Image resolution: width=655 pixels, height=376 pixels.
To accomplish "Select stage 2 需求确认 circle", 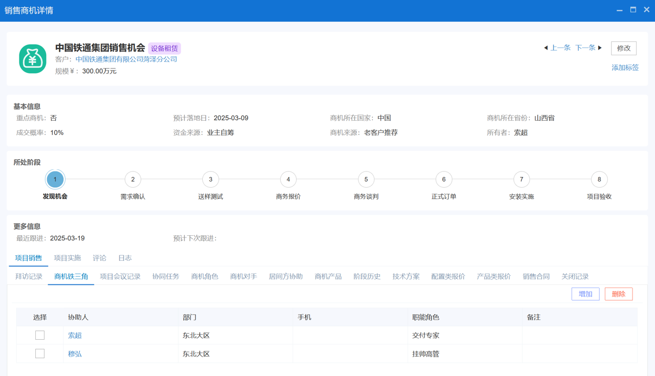I will pos(133,180).
